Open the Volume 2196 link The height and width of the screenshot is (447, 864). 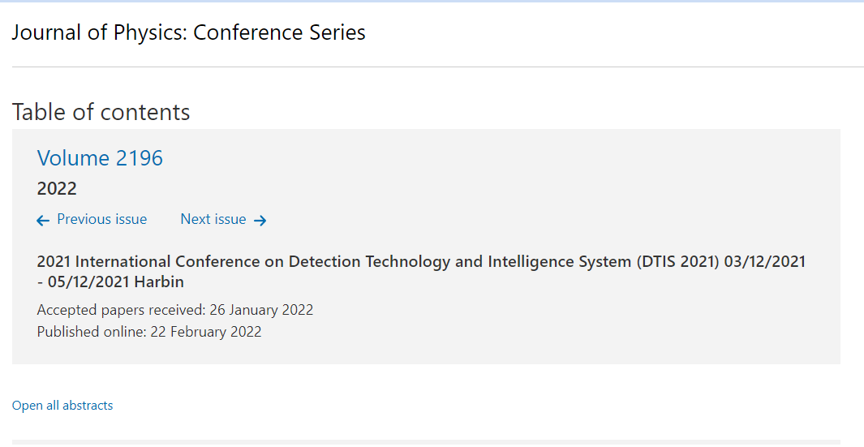[100, 158]
